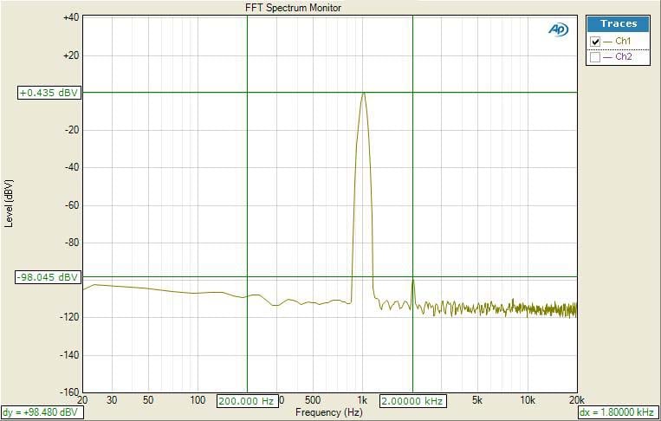Select the Ch1 trace label in legend

tap(623, 42)
